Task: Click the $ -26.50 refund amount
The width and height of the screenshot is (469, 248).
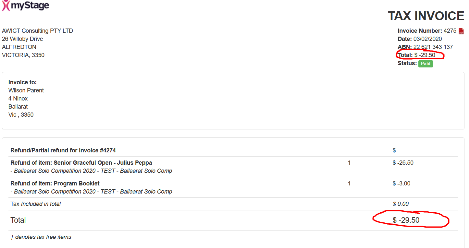Action: pos(403,163)
